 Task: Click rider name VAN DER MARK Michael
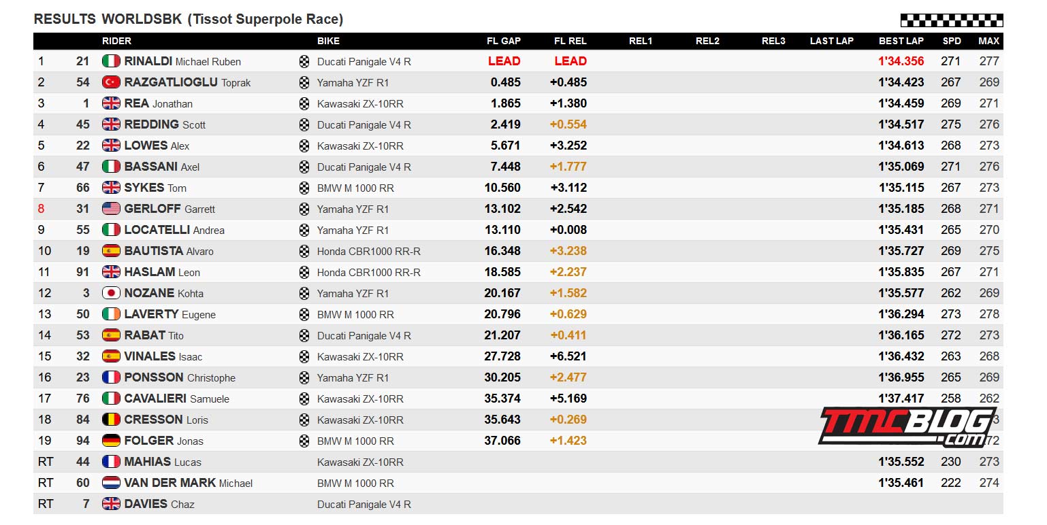tap(189, 483)
